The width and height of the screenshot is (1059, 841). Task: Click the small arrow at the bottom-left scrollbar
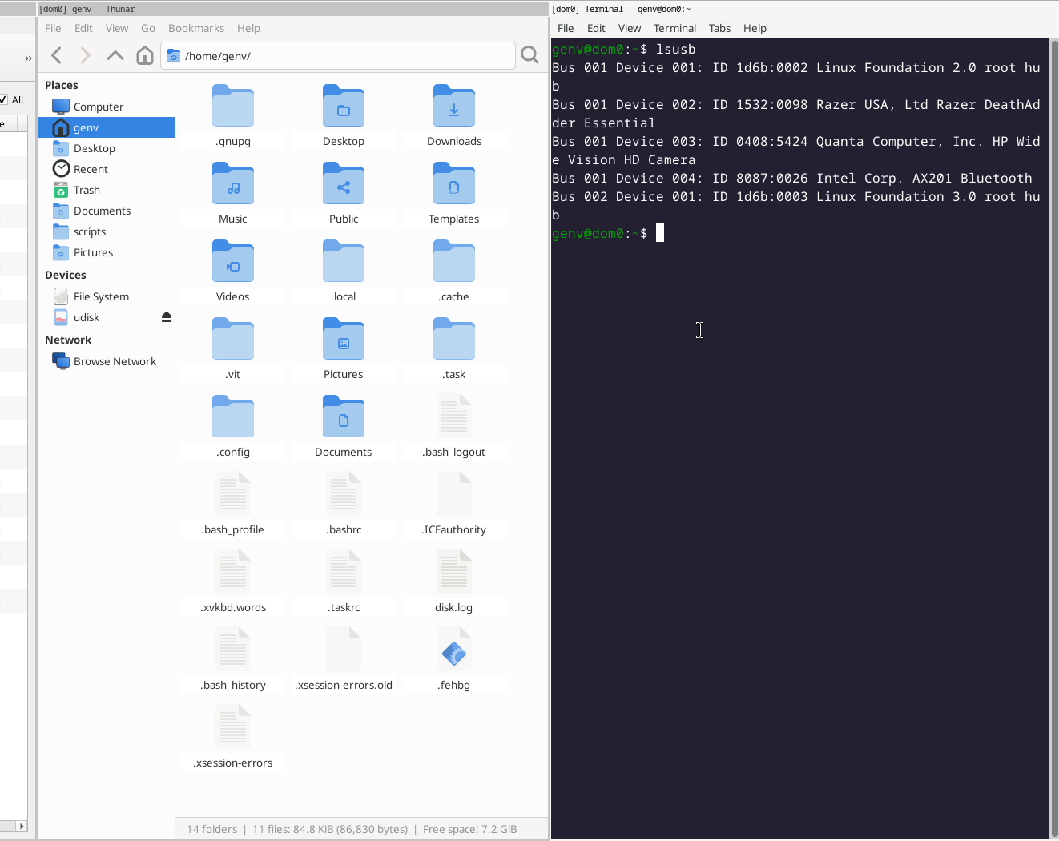point(21,826)
